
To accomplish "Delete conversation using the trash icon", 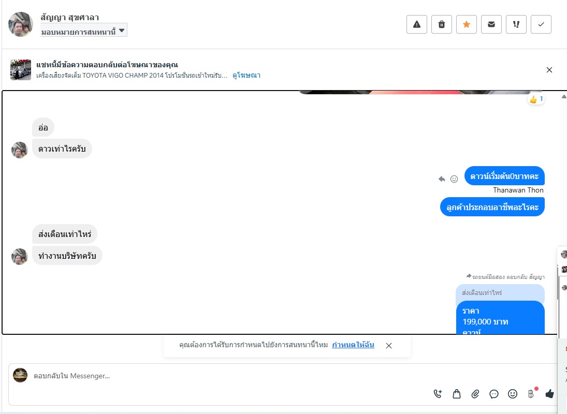I will (x=442, y=24).
